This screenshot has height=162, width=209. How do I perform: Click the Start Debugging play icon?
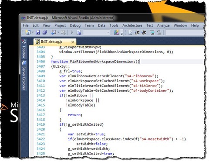pyautogui.click(x=72, y=32)
